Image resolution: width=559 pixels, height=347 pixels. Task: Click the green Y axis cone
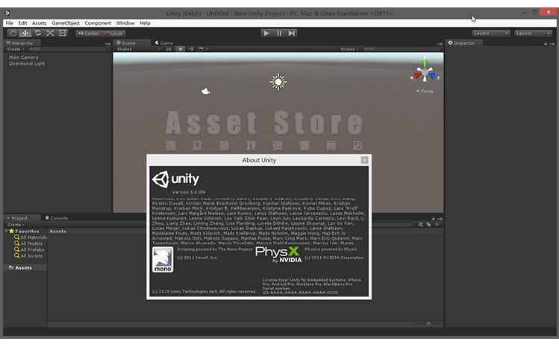pos(425,63)
